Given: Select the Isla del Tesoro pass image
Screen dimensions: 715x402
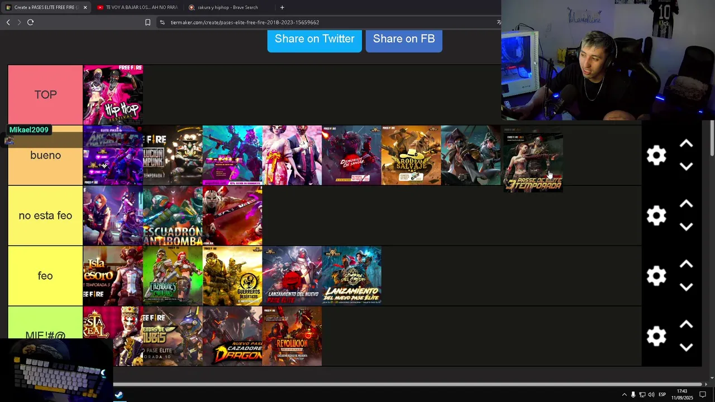Looking at the screenshot, I should [x=113, y=276].
